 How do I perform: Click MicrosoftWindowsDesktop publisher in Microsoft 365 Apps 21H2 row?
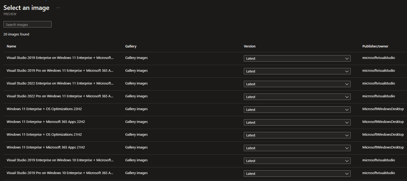coord(383,147)
